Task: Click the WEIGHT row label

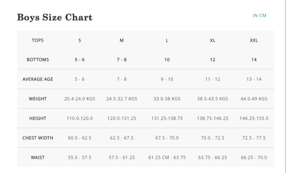Action: (x=38, y=99)
